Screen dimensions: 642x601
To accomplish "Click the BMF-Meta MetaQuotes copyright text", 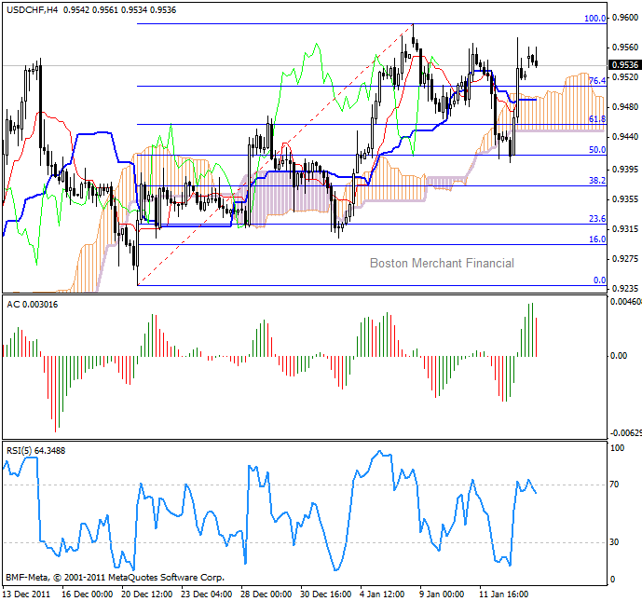I will coord(115,578).
